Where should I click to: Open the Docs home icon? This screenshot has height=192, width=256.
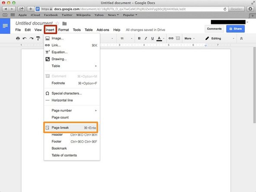pos(5,26)
